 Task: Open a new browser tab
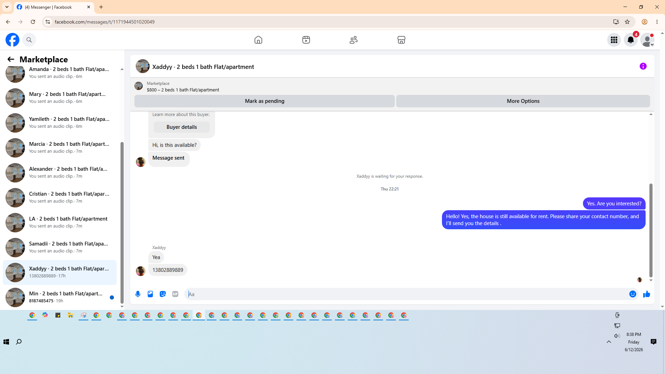coord(101,7)
